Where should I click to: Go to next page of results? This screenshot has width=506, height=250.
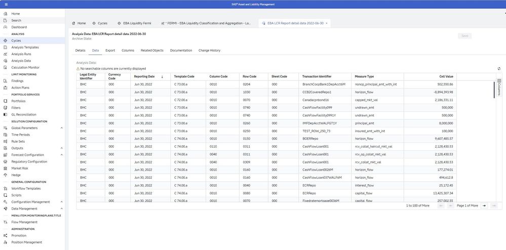click(484, 205)
